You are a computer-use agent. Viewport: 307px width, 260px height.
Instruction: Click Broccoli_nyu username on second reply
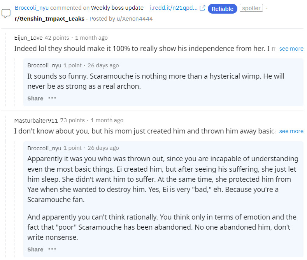(x=44, y=148)
